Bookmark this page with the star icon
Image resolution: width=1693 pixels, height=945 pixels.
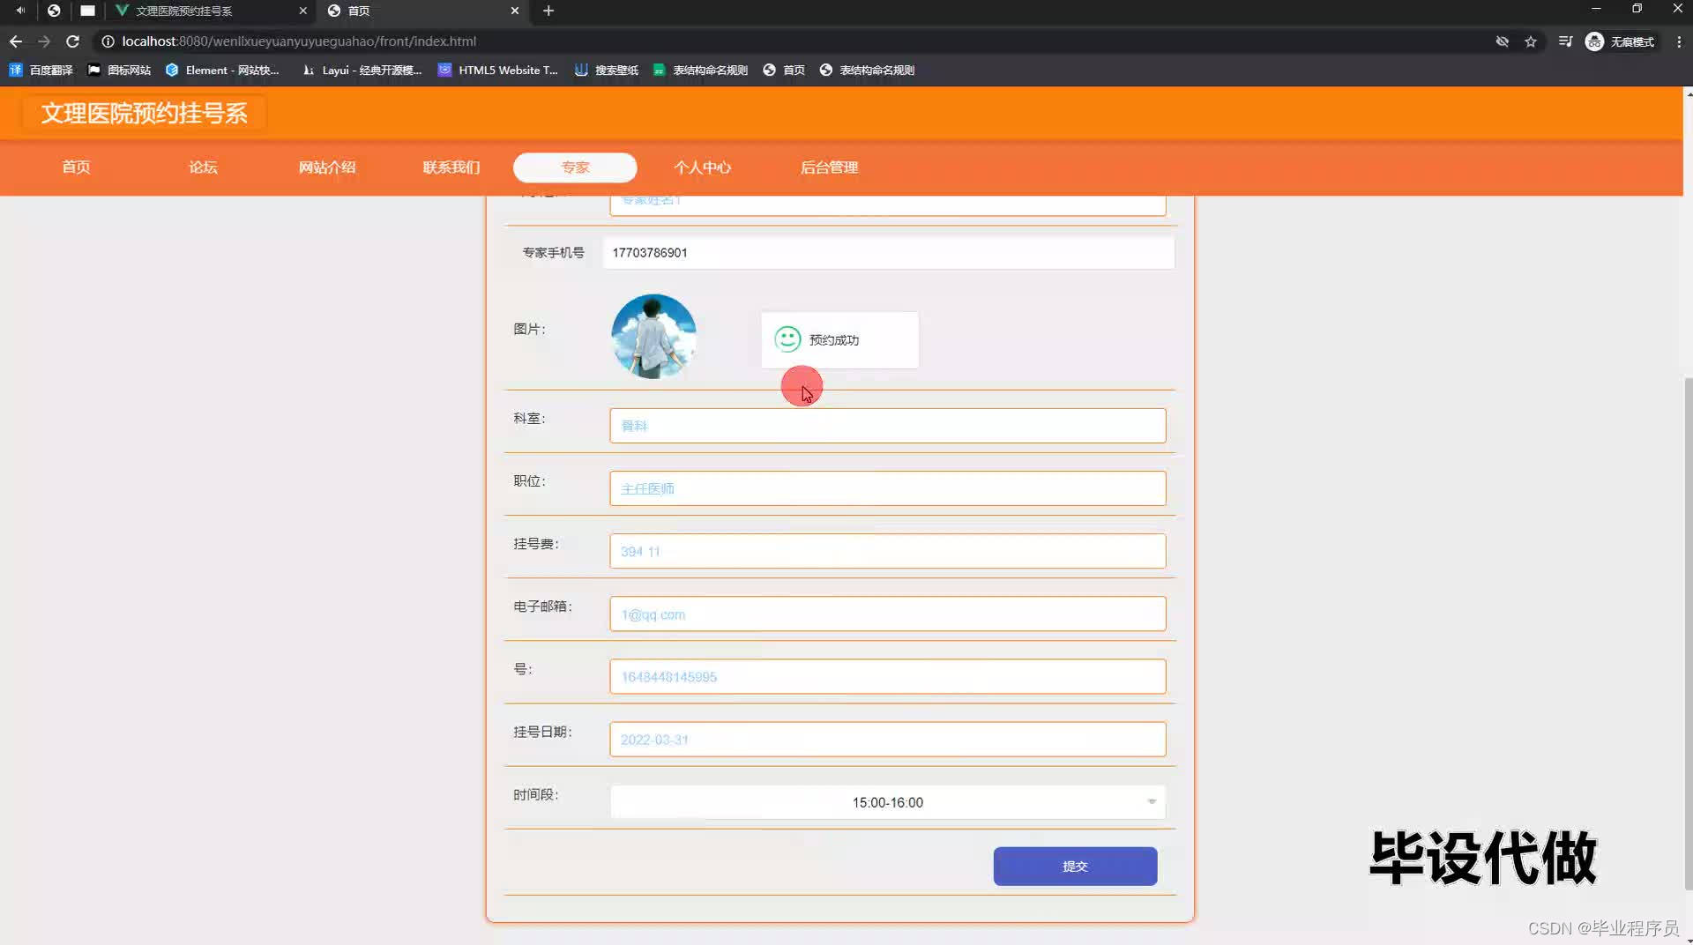1531,41
